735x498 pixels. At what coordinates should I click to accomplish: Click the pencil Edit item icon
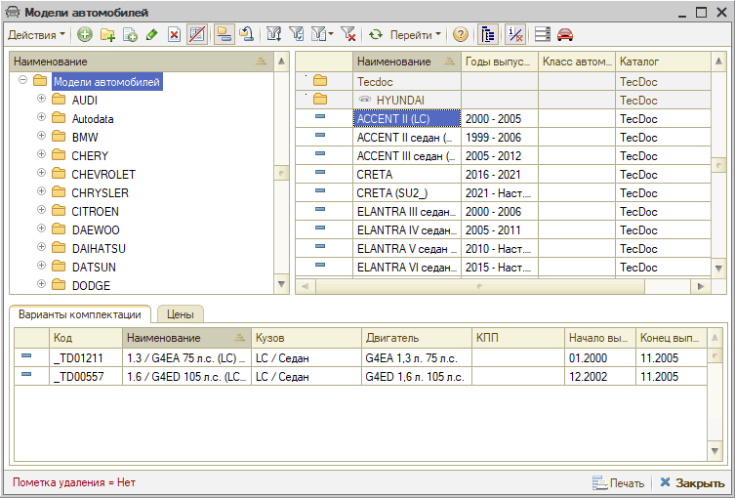[151, 34]
